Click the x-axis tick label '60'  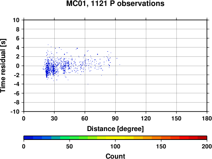(x=85, y=118)
